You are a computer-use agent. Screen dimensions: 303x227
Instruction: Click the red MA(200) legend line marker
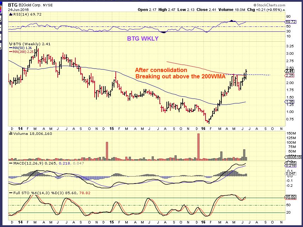pos(11,52)
